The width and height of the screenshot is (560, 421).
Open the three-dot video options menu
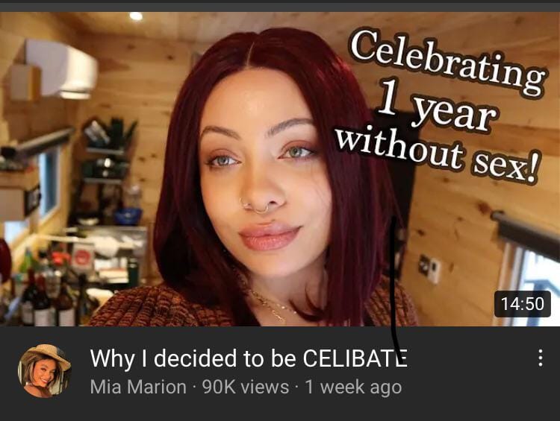coord(541,358)
